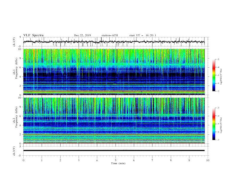Click the "ch.1(V)" vertical axis label
234x180 pixels.
coord(14,42)
